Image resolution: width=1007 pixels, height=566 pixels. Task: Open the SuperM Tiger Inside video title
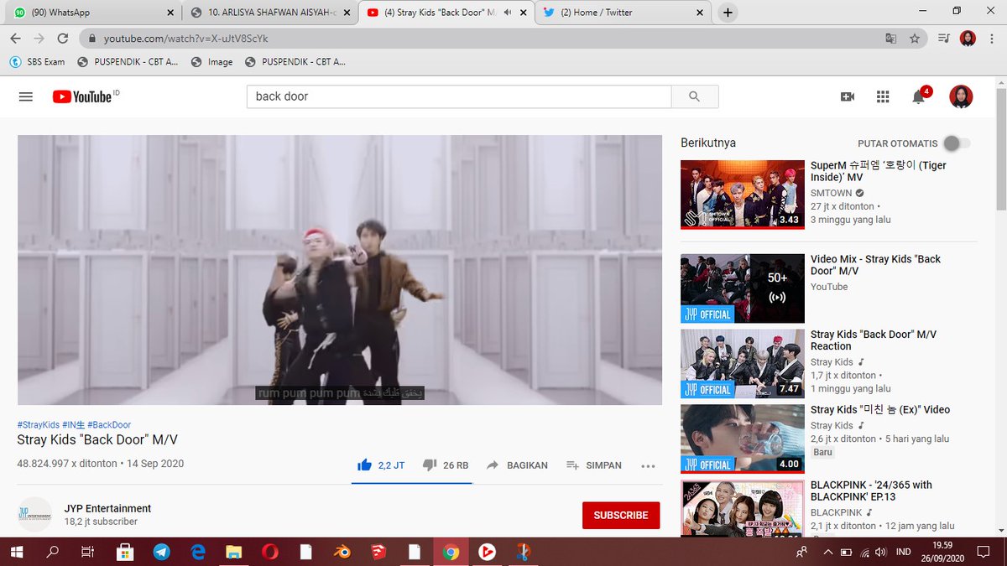(x=879, y=171)
